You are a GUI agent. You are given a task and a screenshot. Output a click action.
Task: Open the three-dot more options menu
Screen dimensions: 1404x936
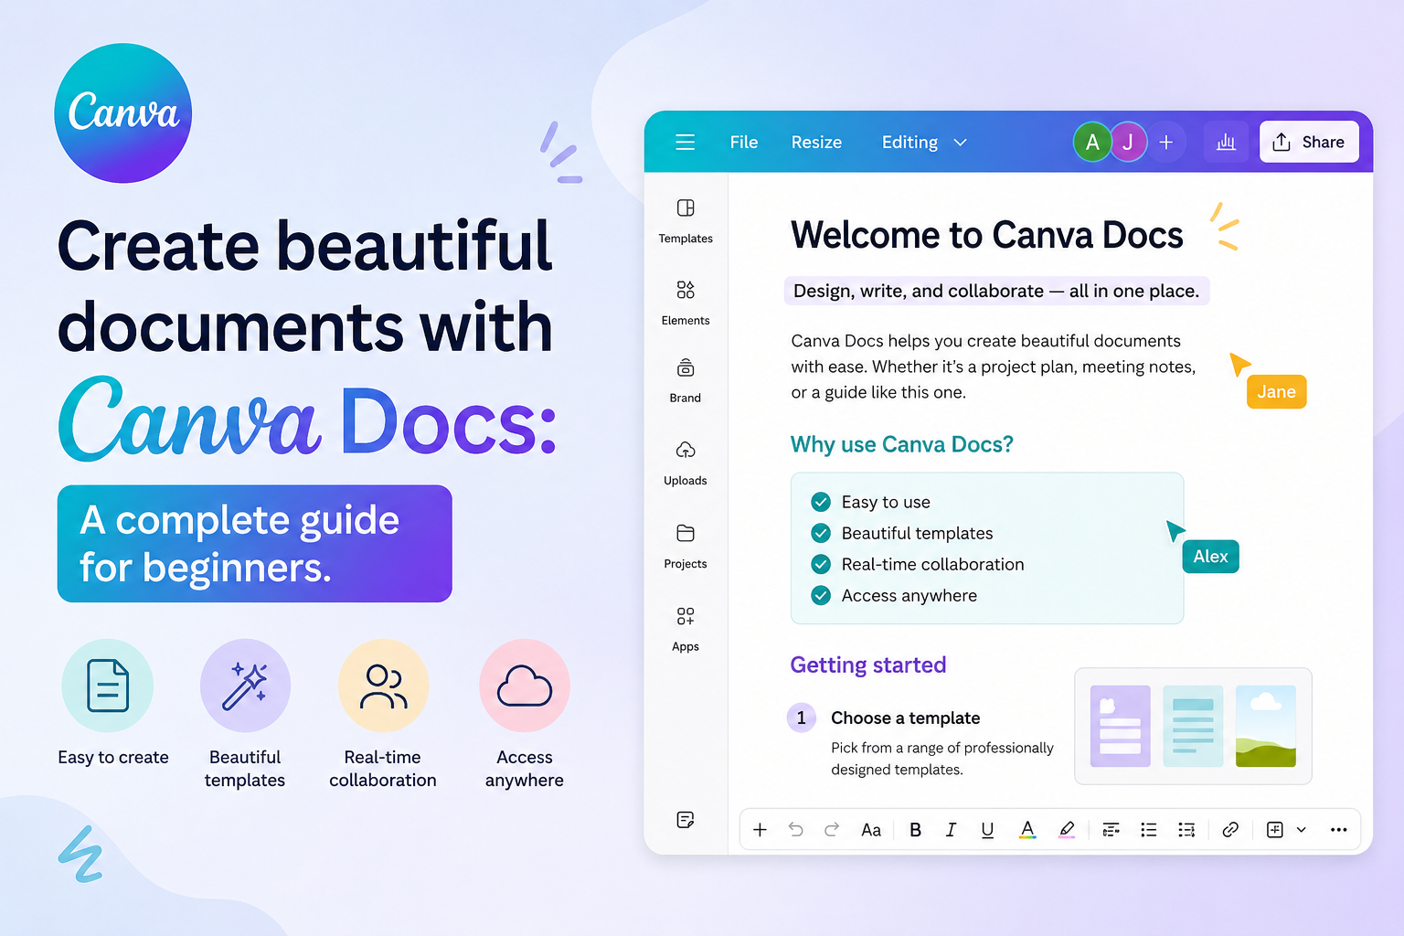tap(1339, 829)
